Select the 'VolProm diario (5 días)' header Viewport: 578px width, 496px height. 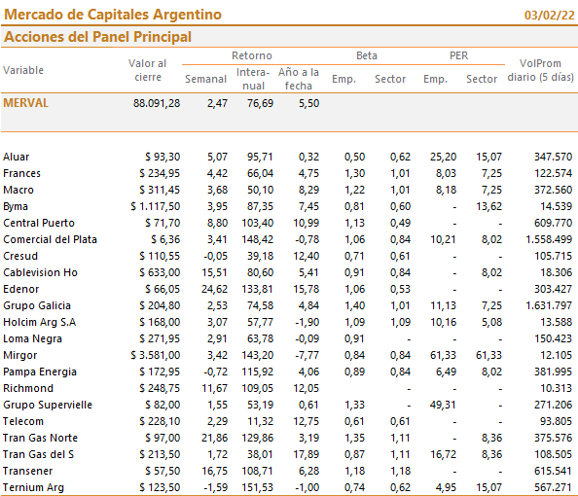pos(540,70)
